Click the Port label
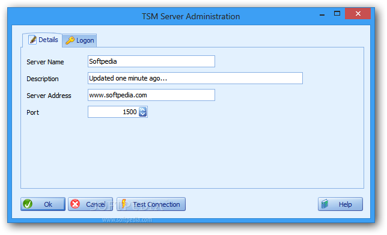This screenshot has height=235, width=387. [x=33, y=112]
